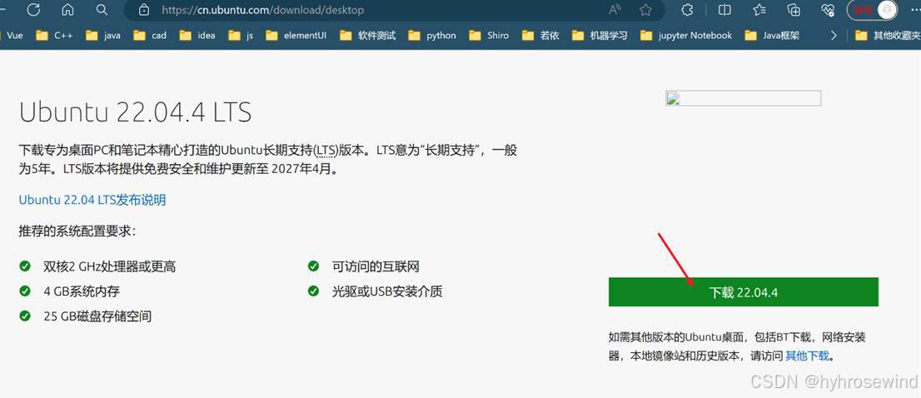Image resolution: width=921 pixels, height=398 pixels.
Task: Refresh the page with the reload icon
Action: pos(33,9)
